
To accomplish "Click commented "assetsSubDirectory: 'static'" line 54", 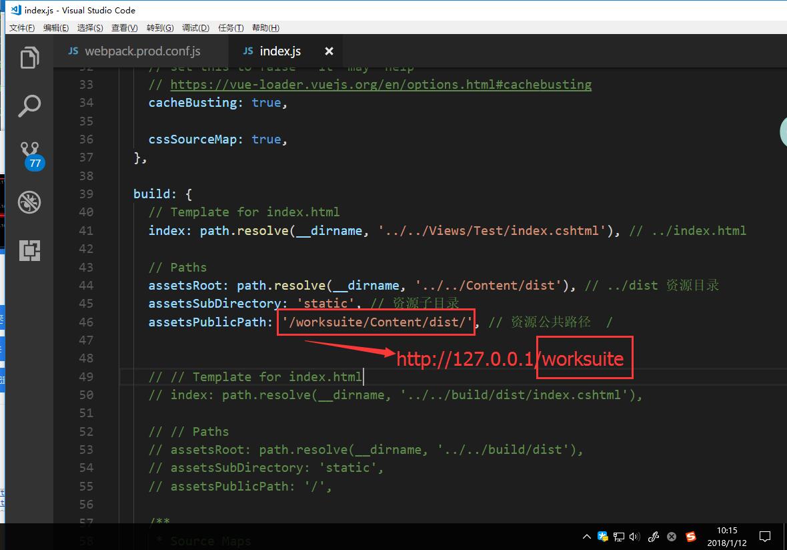I will coord(266,468).
